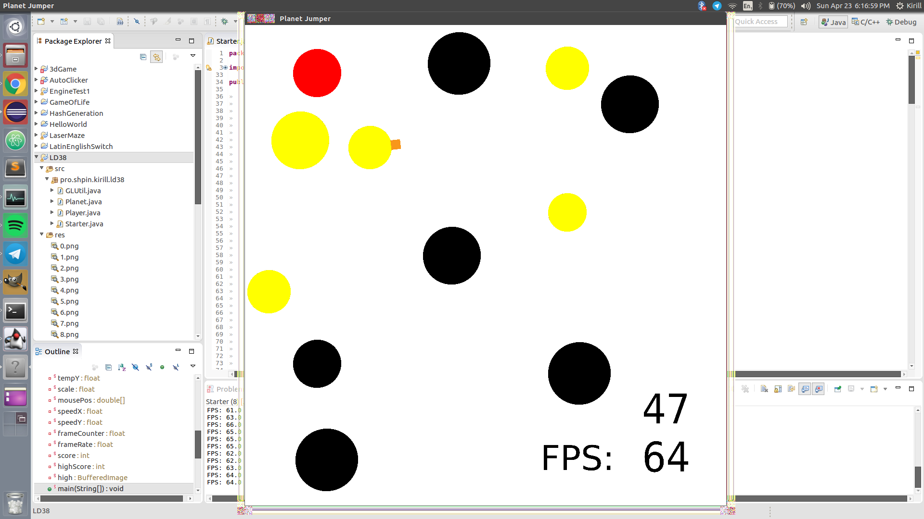The image size is (924, 519).
Task: Switch to the Package Explorer tab
Action: click(x=74, y=41)
